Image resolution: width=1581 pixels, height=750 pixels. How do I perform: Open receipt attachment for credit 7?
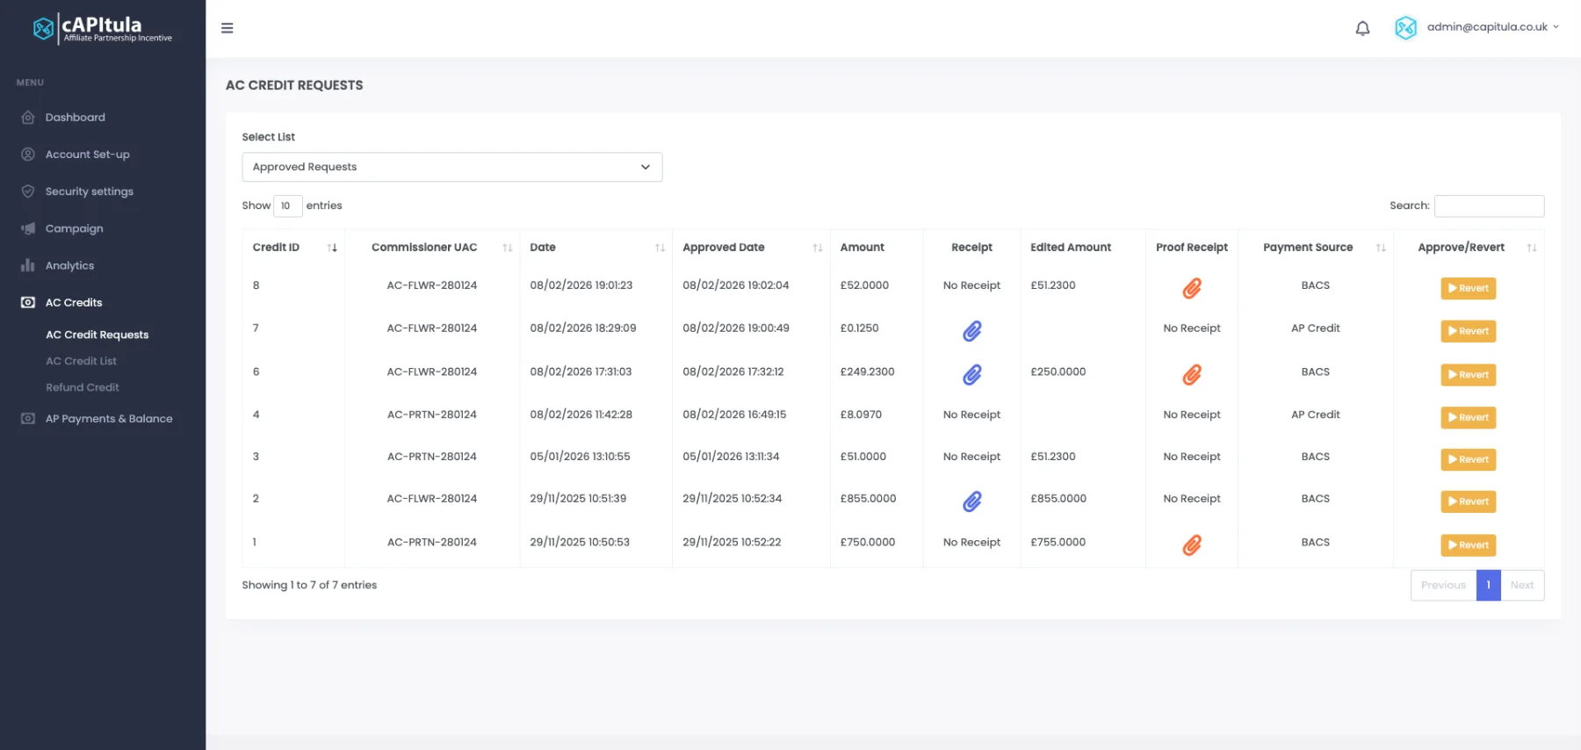[x=971, y=331]
